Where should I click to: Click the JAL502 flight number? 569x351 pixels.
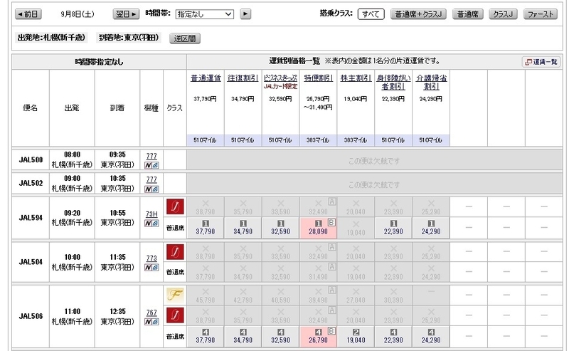coord(31,183)
